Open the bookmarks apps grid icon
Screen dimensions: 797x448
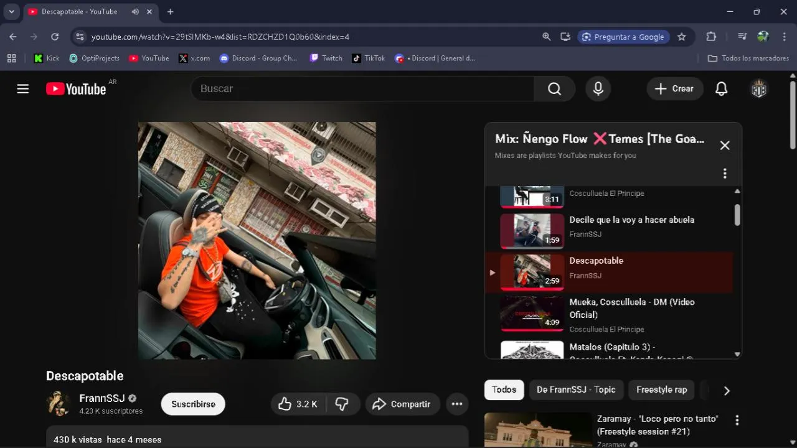[11, 58]
